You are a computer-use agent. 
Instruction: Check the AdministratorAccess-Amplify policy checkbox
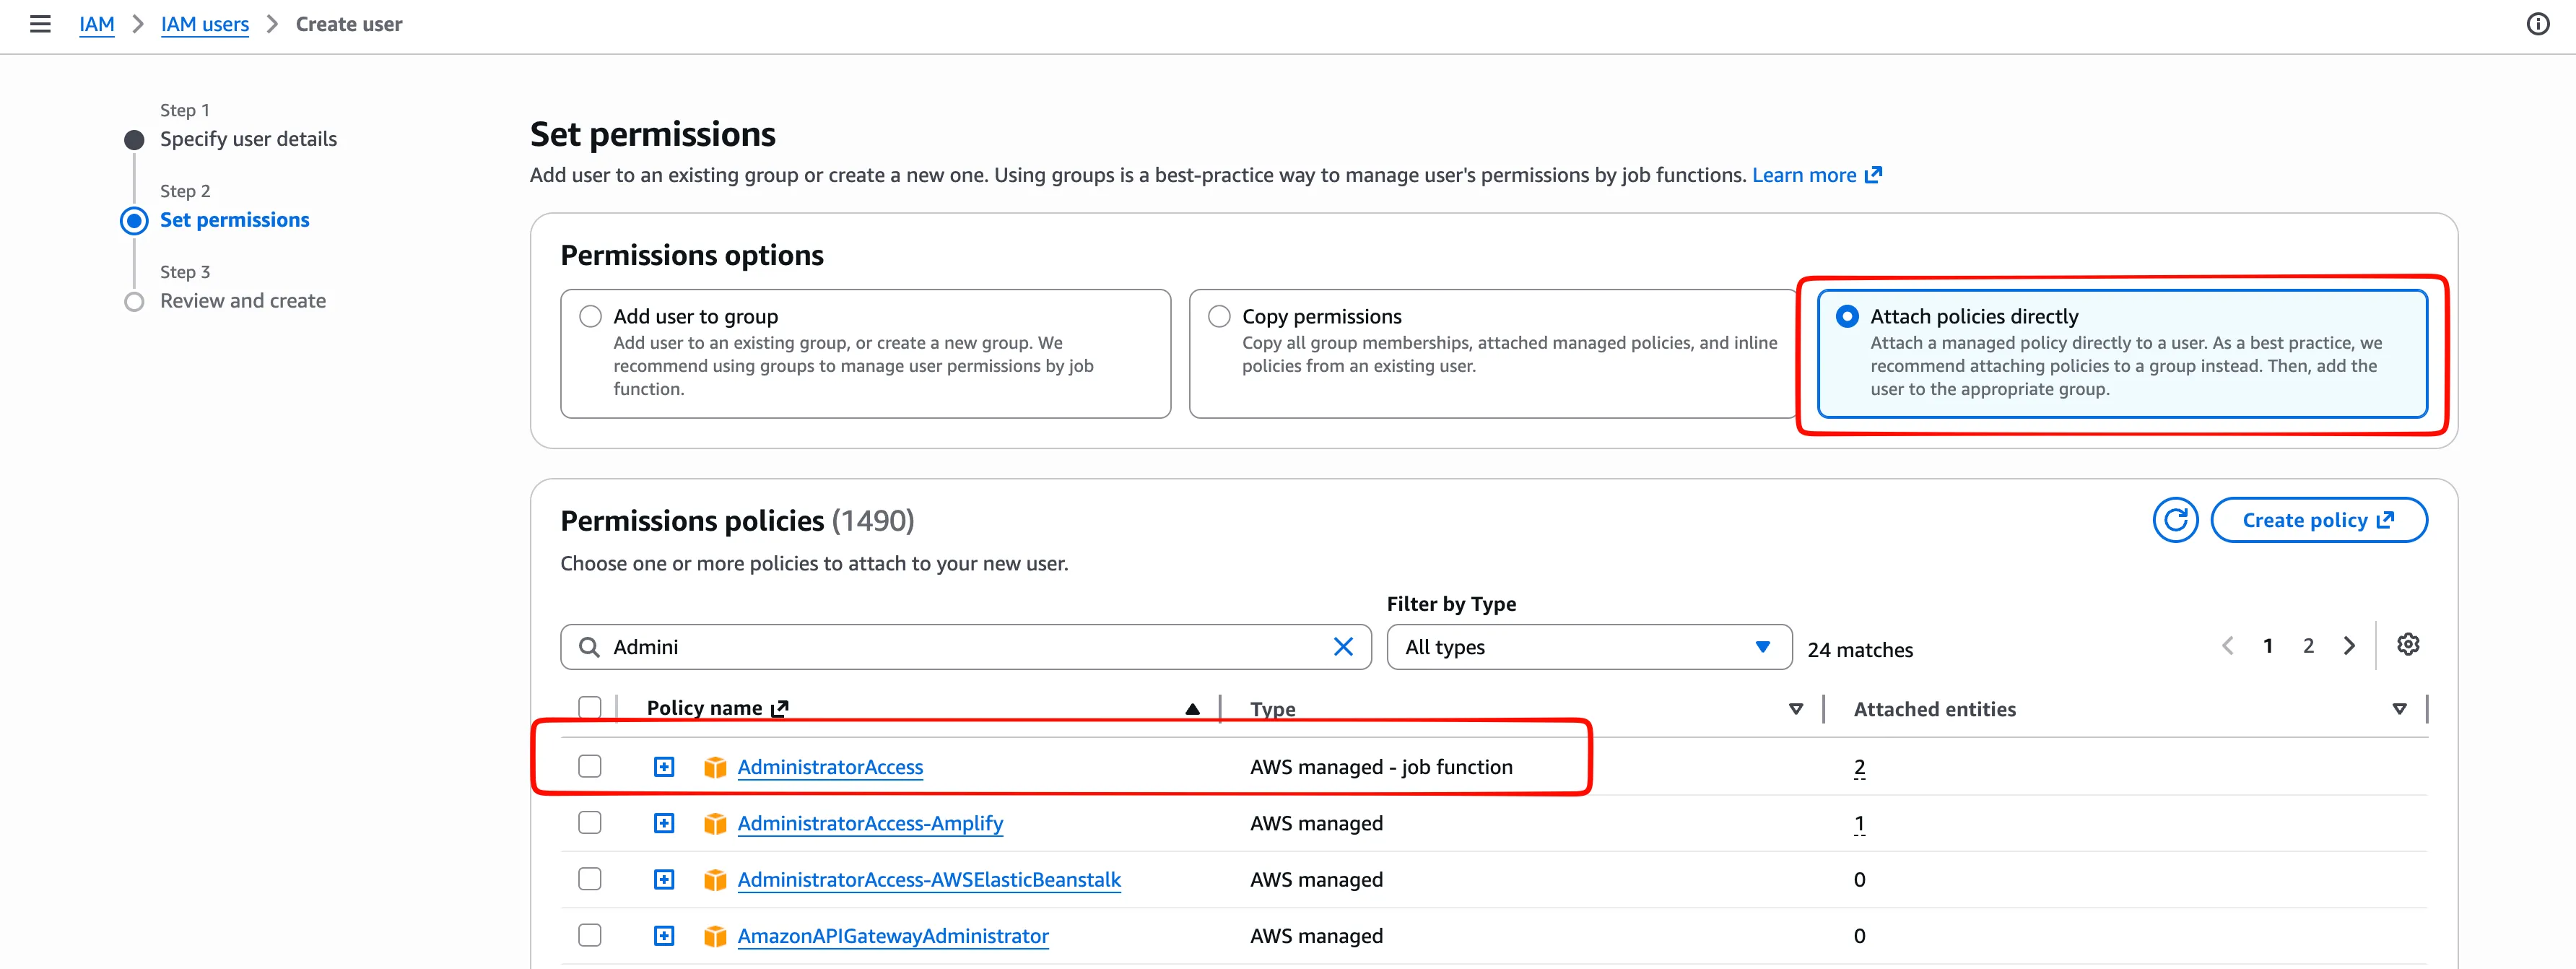coord(590,822)
